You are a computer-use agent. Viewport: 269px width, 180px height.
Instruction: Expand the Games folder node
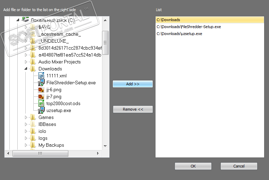point(26,117)
